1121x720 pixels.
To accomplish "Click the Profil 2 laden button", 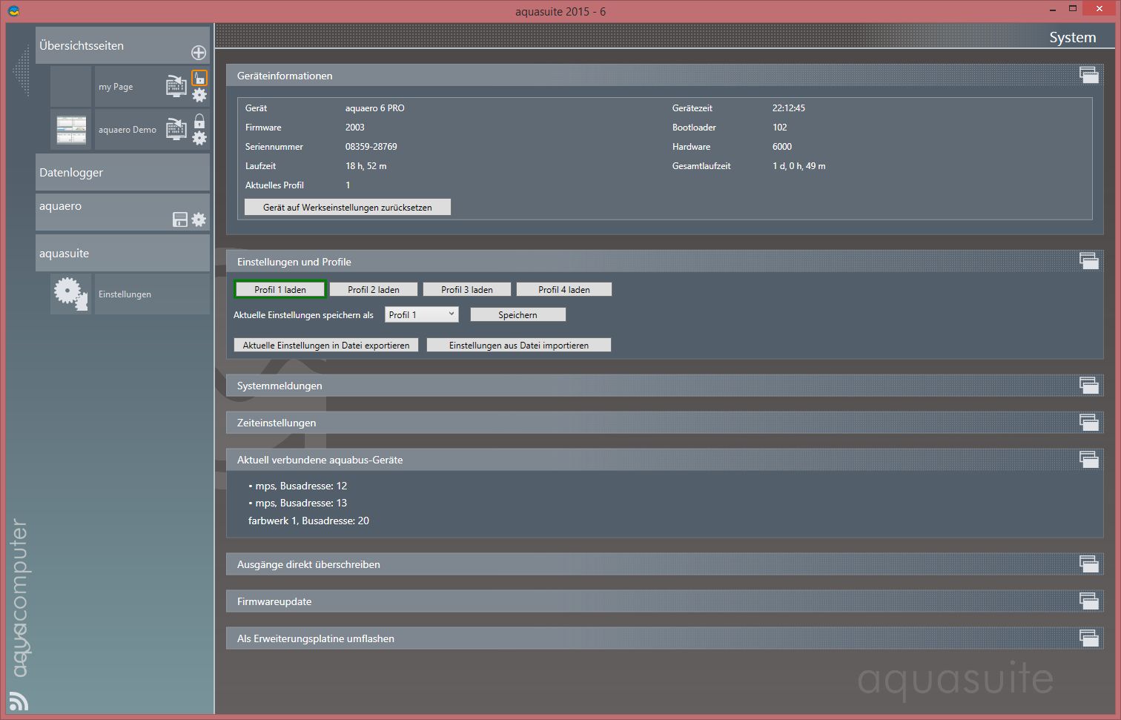I will pos(374,290).
